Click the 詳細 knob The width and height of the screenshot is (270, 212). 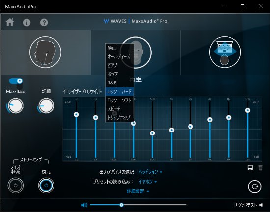pos(46,106)
